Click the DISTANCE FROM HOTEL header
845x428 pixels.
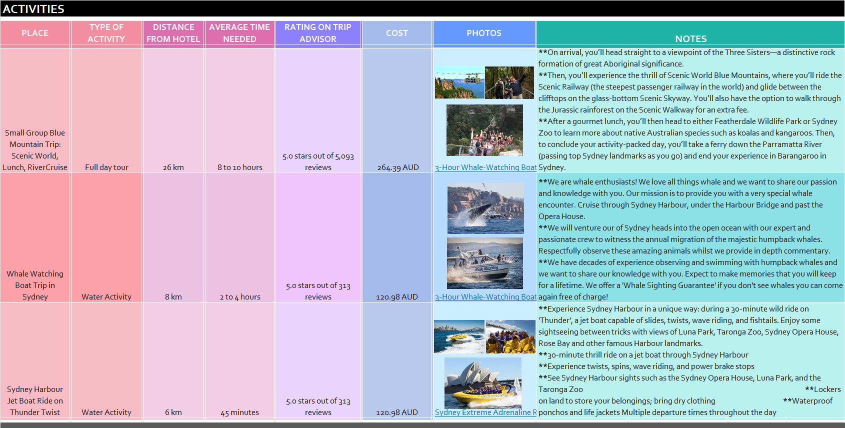pyautogui.click(x=173, y=33)
